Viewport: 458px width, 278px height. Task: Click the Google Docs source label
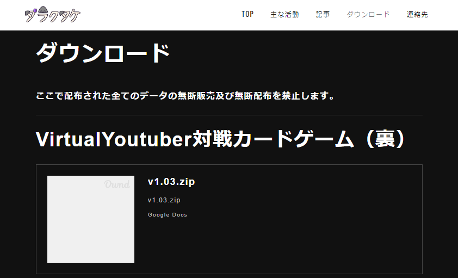(x=168, y=215)
